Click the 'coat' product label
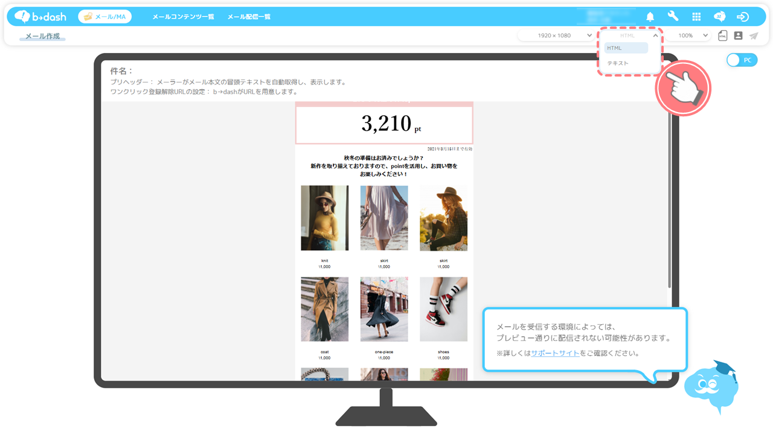Viewport: 773px width, 434px height. click(x=325, y=352)
